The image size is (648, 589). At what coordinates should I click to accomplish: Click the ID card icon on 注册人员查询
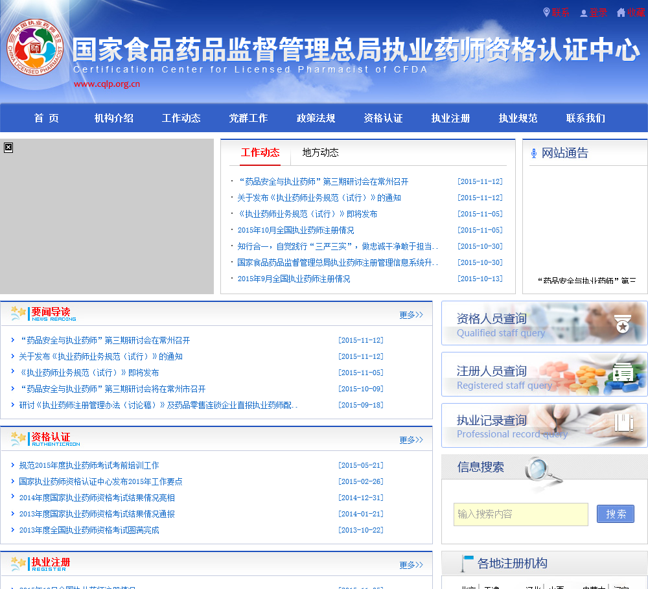622,373
